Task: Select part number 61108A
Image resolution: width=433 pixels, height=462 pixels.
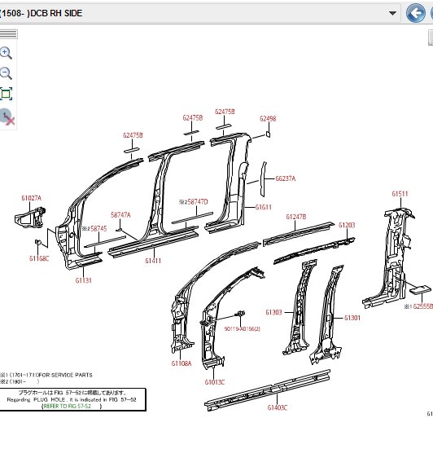Action: 182,363
